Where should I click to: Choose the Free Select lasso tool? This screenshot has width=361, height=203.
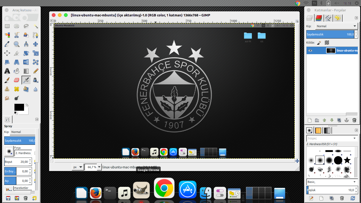(x=26, y=26)
